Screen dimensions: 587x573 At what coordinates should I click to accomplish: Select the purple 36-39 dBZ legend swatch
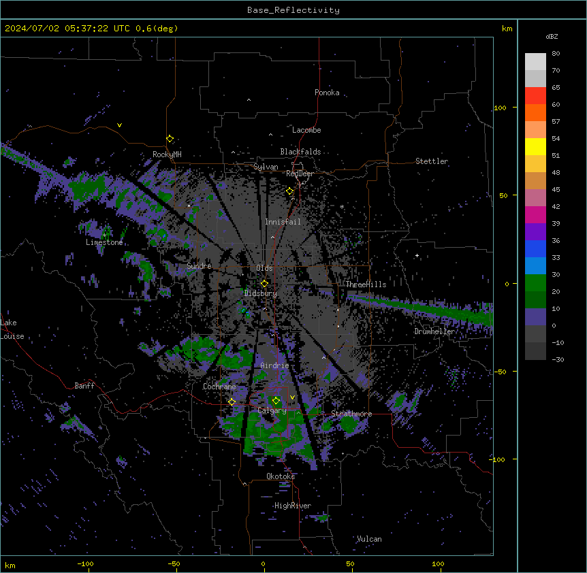click(x=535, y=231)
